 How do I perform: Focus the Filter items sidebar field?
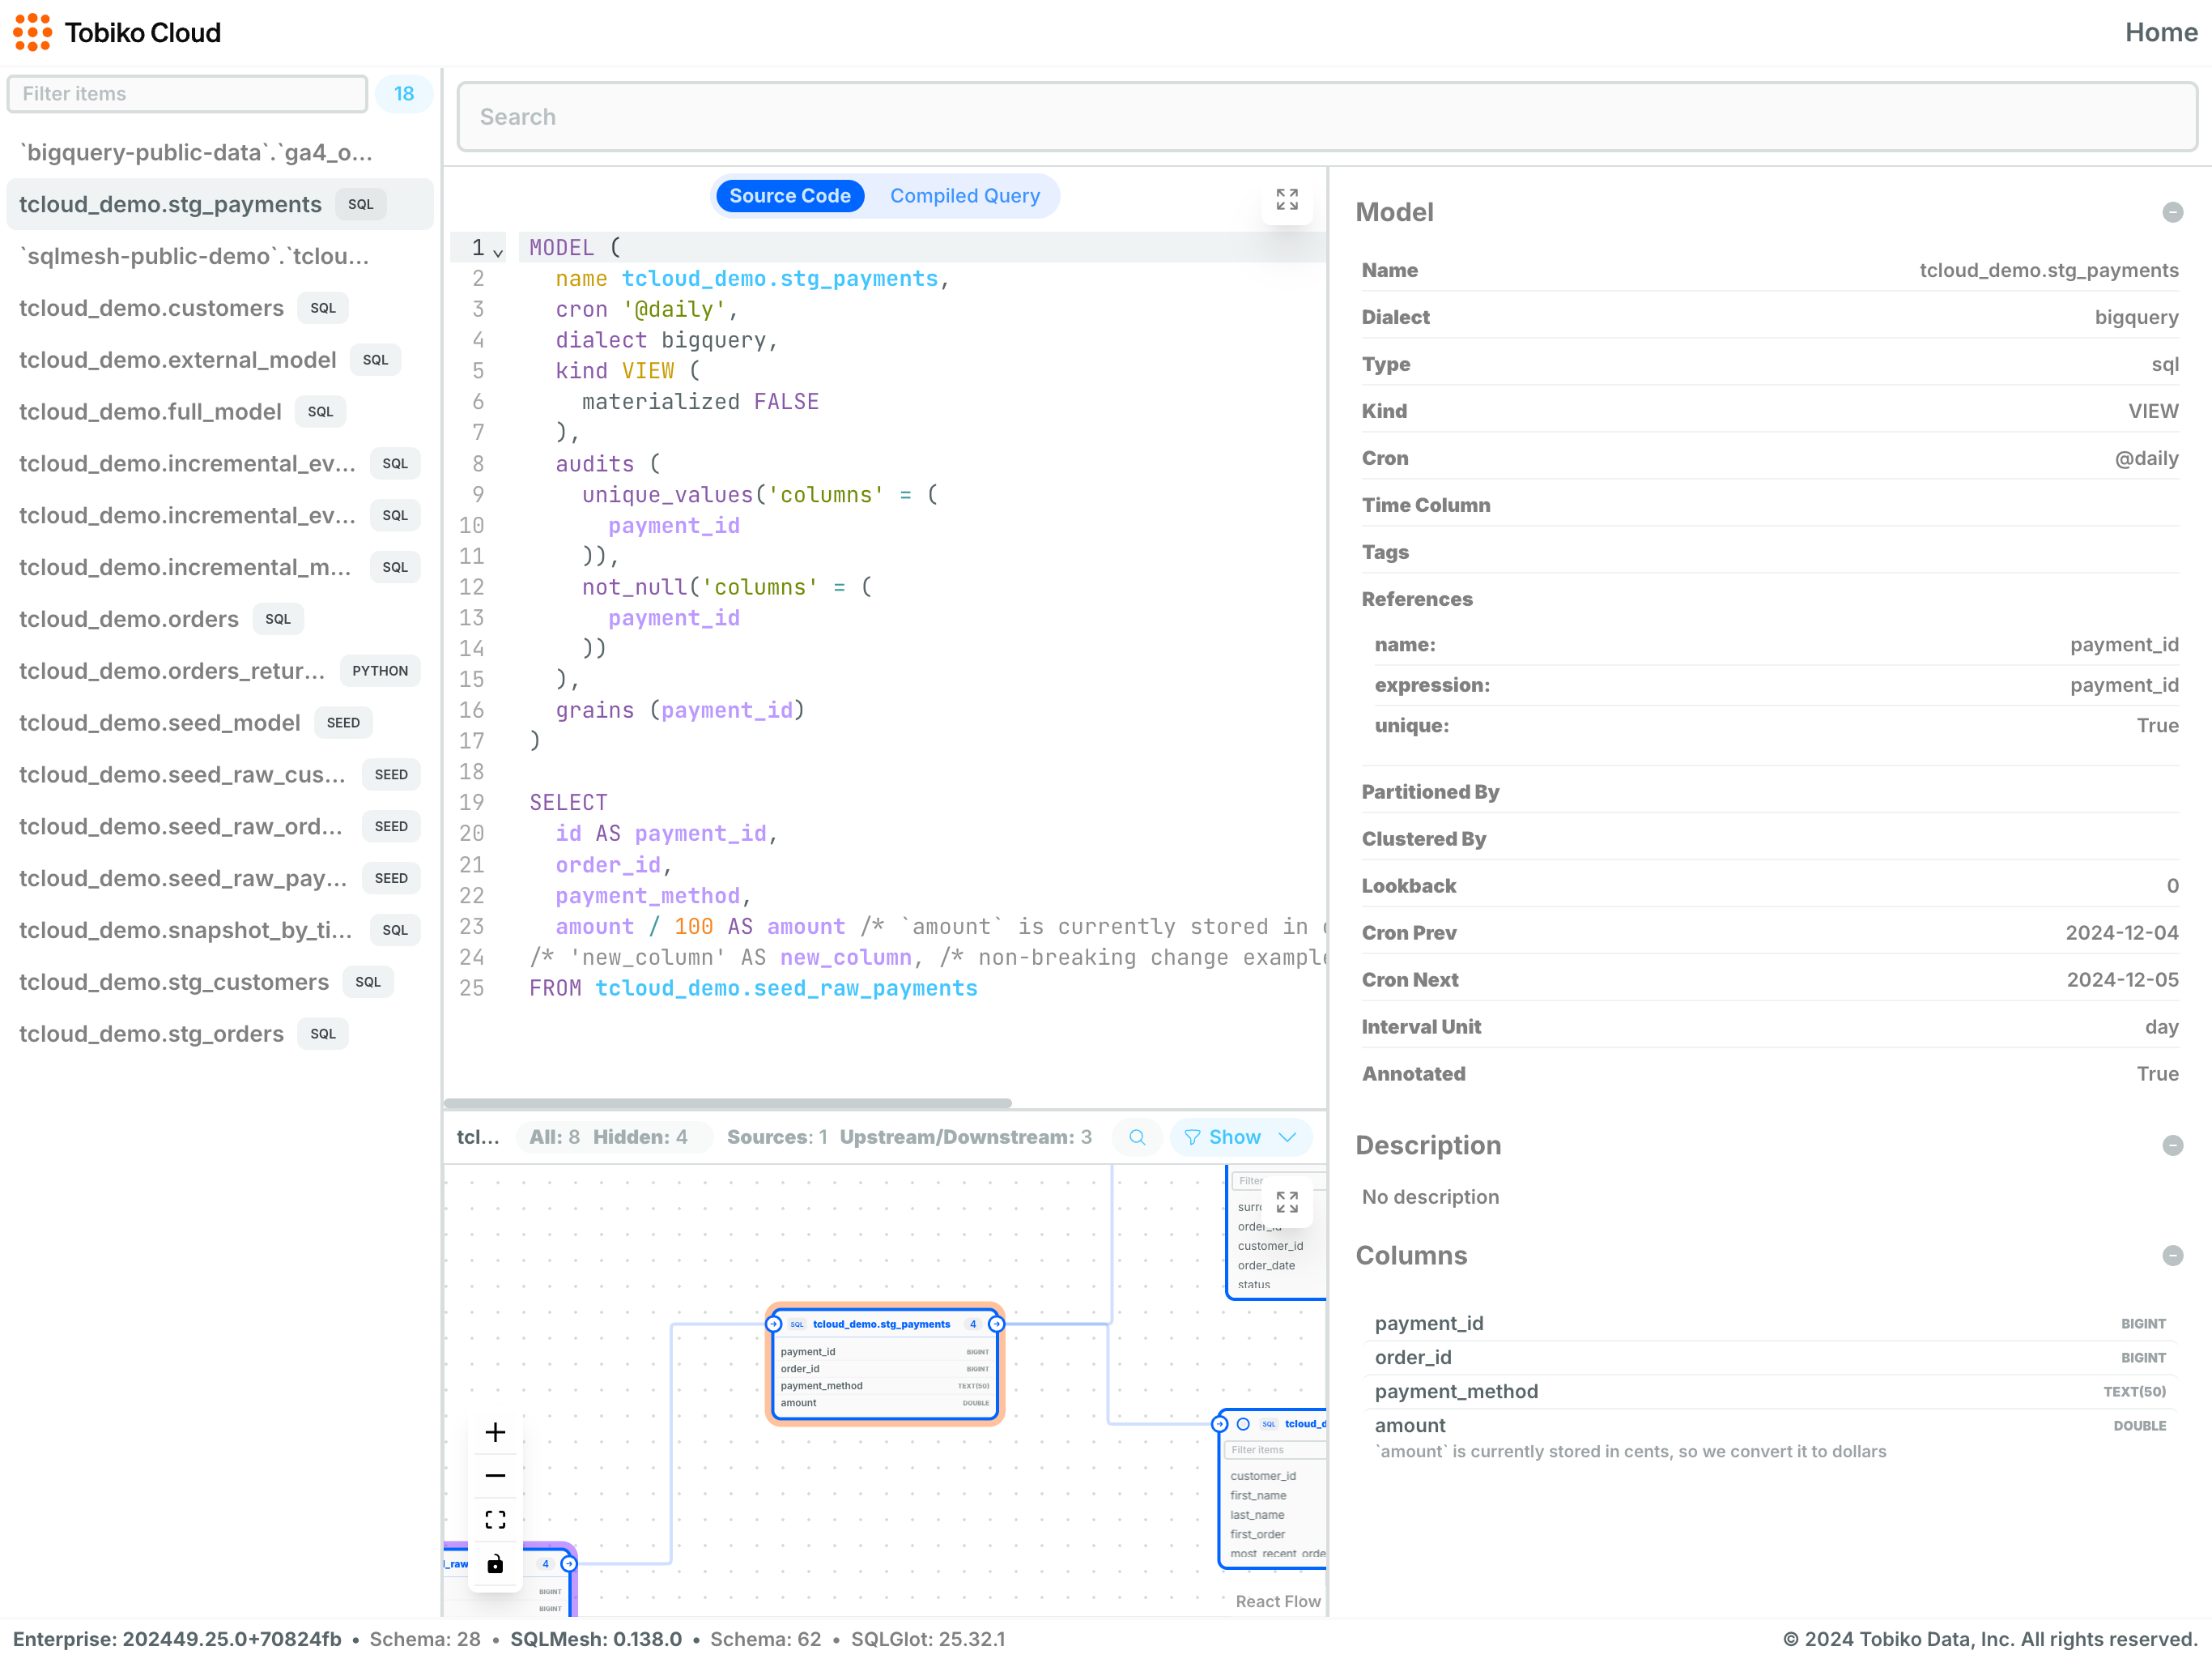pyautogui.click(x=188, y=93)
